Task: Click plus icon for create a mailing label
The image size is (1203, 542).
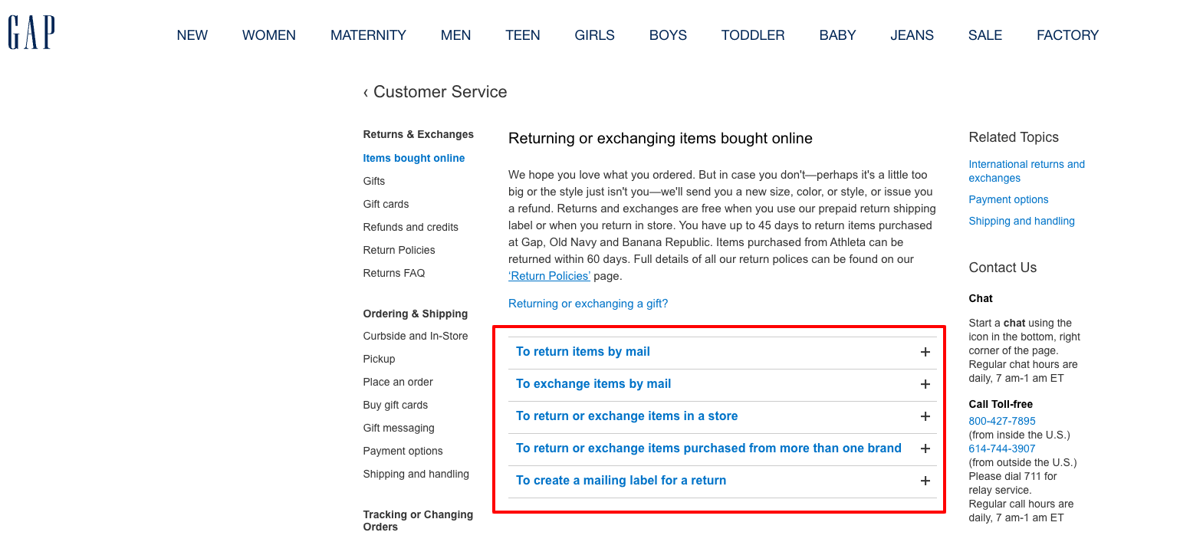Action: tap(925, 481)
